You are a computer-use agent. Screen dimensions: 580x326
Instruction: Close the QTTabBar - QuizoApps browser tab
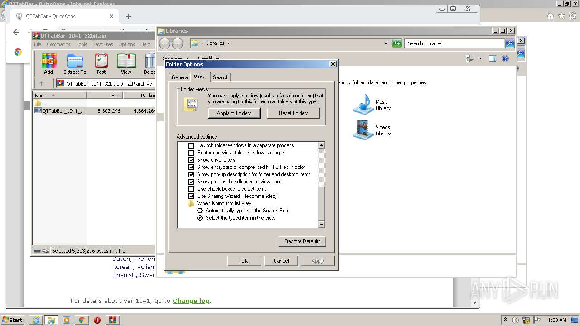coord(111,16)
